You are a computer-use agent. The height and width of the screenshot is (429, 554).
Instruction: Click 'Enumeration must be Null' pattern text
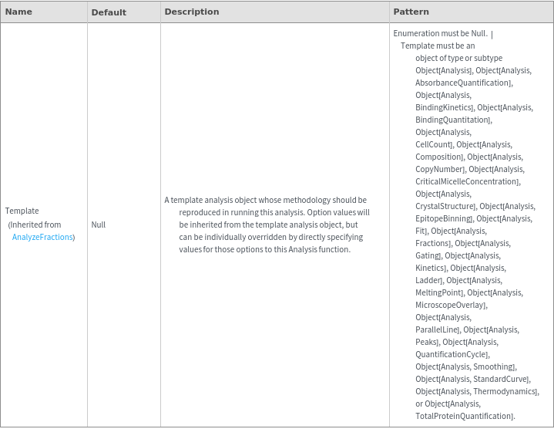tap(440, 33)
